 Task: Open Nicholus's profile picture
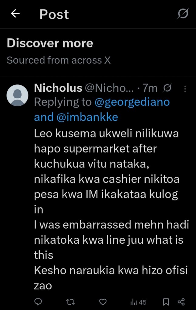click(17, 95)
